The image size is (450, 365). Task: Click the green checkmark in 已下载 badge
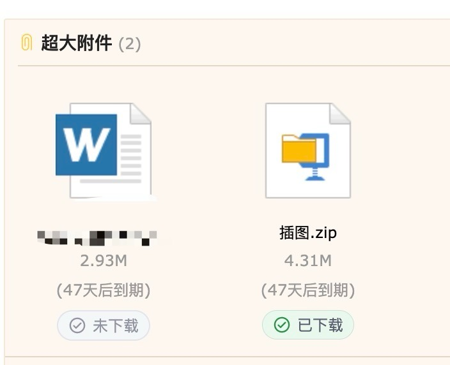click(282, 325)
